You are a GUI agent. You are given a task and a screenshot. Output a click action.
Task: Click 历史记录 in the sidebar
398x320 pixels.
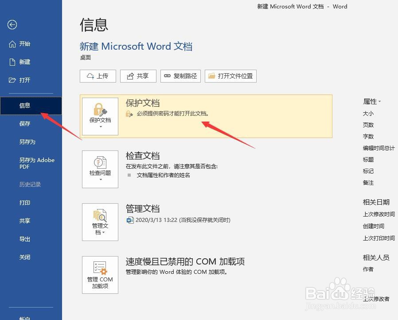31,184
